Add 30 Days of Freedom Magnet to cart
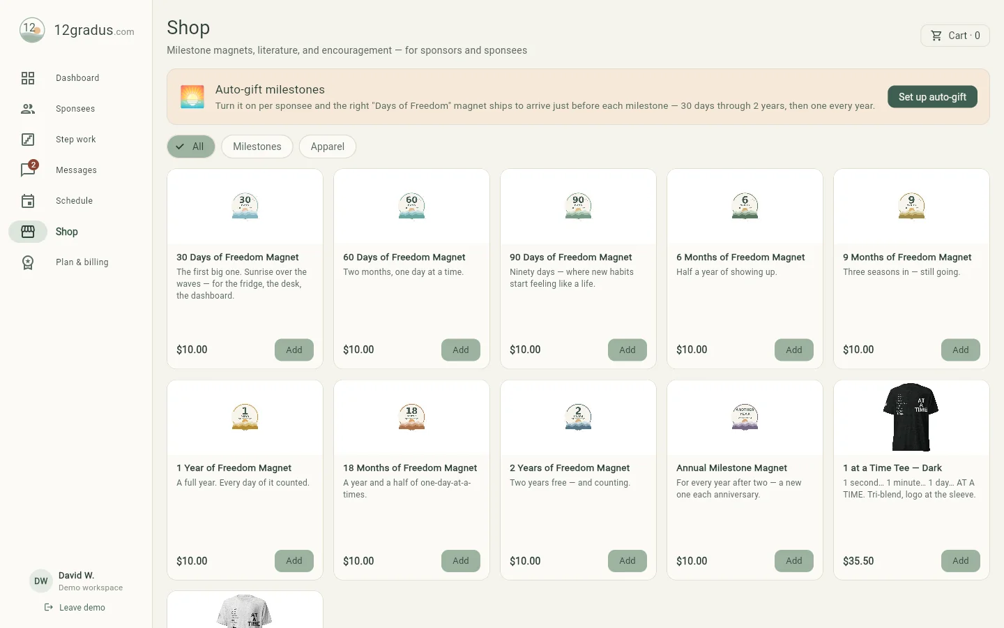 [294, 350]
